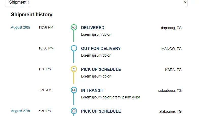
Task: Click the sotouboua, TG location text
Action: point(170,91)
